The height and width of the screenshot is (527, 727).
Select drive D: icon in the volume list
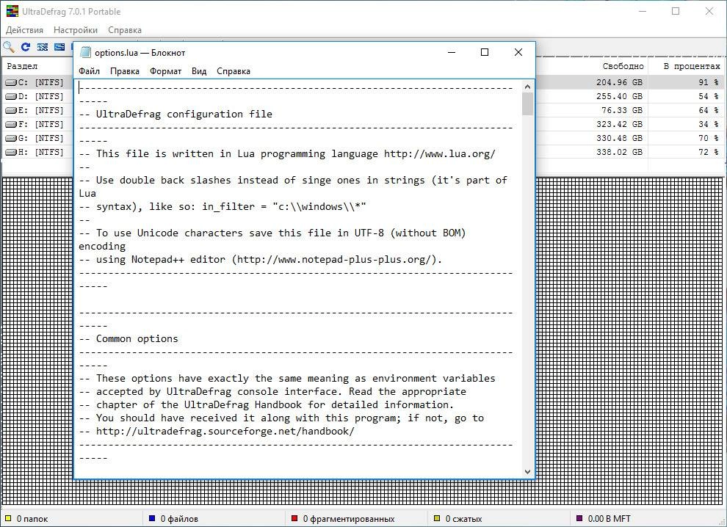tap(11, 96)
